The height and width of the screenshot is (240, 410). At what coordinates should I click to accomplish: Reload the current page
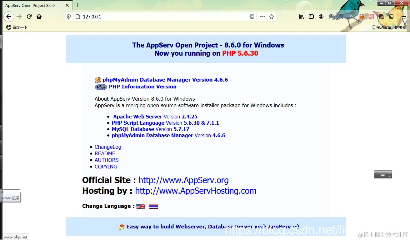29,17
